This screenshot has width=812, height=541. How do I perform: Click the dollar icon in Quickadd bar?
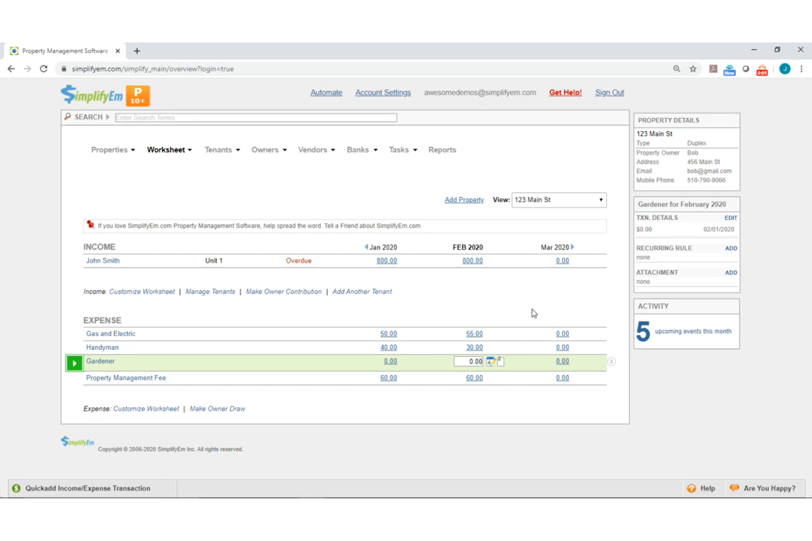[16, 488]
